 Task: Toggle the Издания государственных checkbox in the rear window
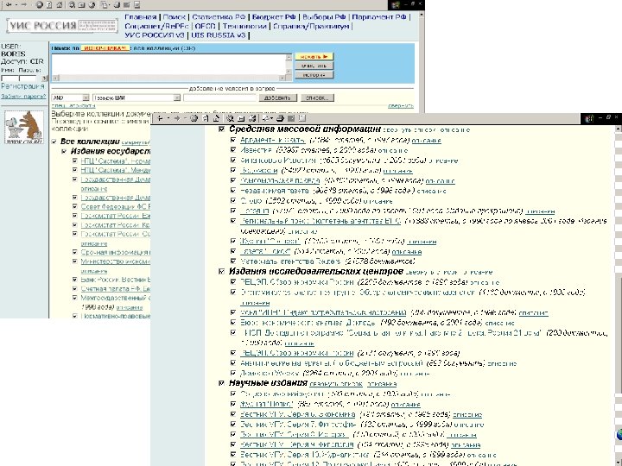click(x=64, y=151)
